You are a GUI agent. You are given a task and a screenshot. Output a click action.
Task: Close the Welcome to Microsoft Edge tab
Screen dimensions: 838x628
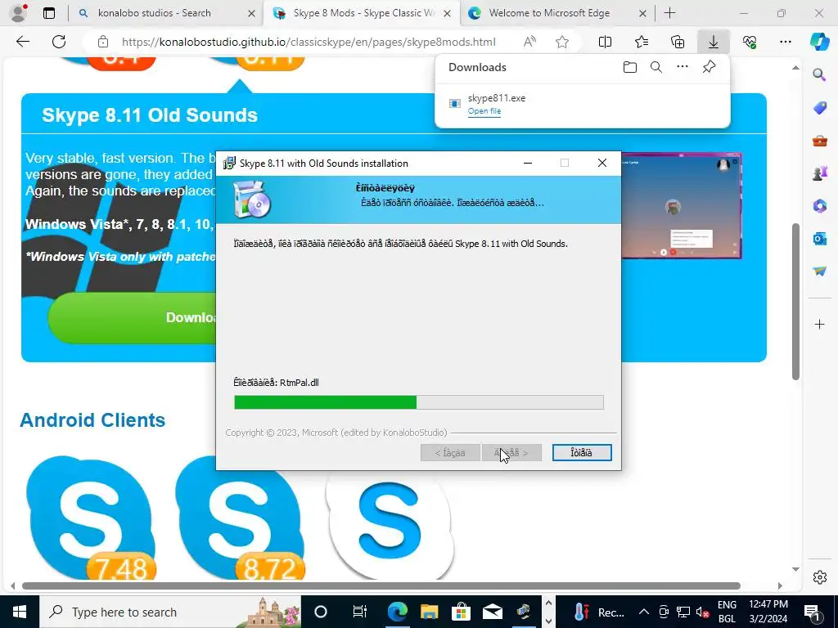(643, 14)
